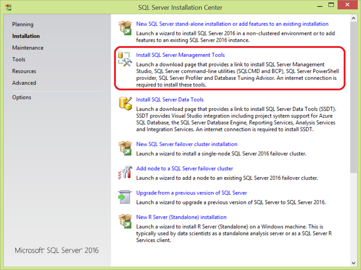Click the Management Tools wrench icon
This screenshot has height=270, width=361.
pos(125,59)
